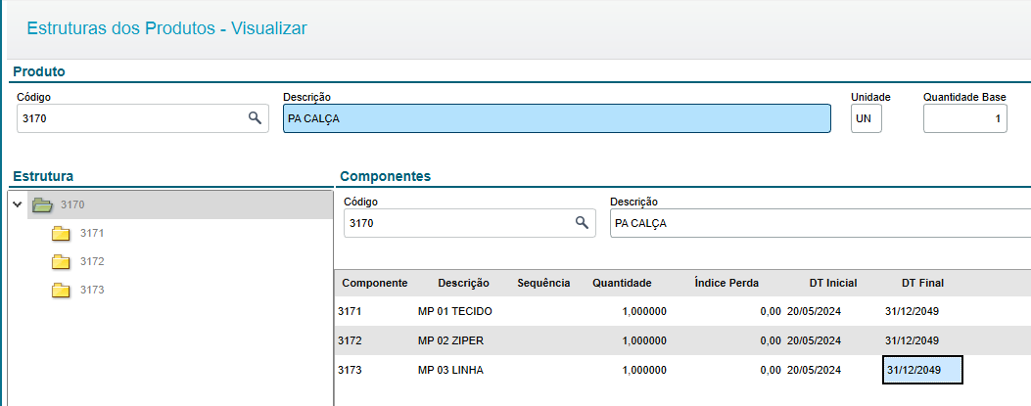Click highlighted DT Final cell in LINHA row
This screenshot has height=406, width=1031.
[922, 371]
